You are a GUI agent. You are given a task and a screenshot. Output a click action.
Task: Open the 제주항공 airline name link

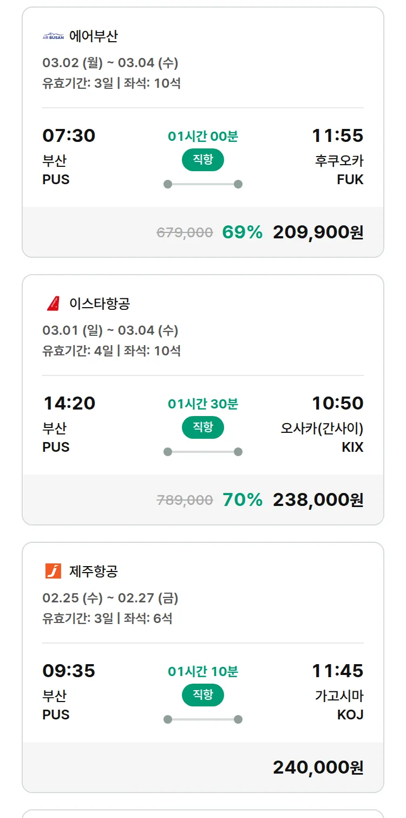[93, 571]
